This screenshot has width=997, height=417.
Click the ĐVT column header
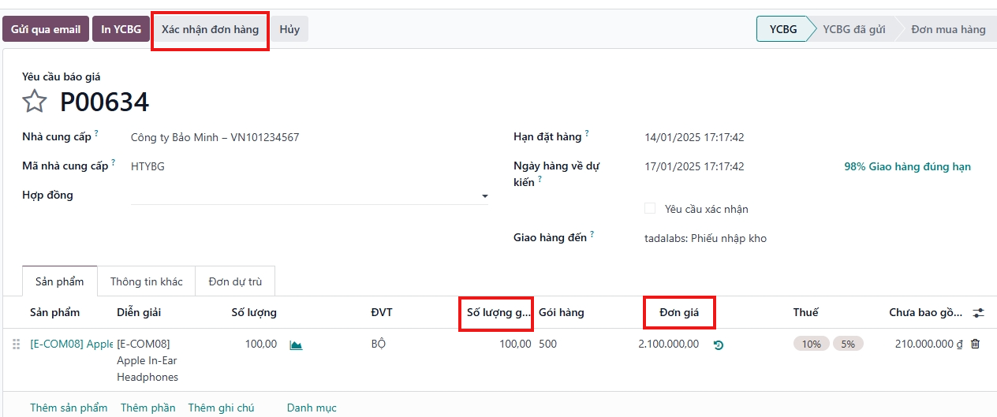click(382, 312)
